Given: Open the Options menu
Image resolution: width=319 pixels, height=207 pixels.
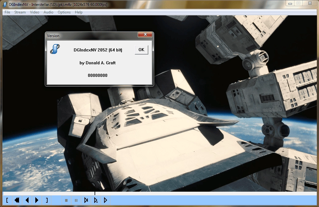Looking at the screenshot, I should (64, 12).
